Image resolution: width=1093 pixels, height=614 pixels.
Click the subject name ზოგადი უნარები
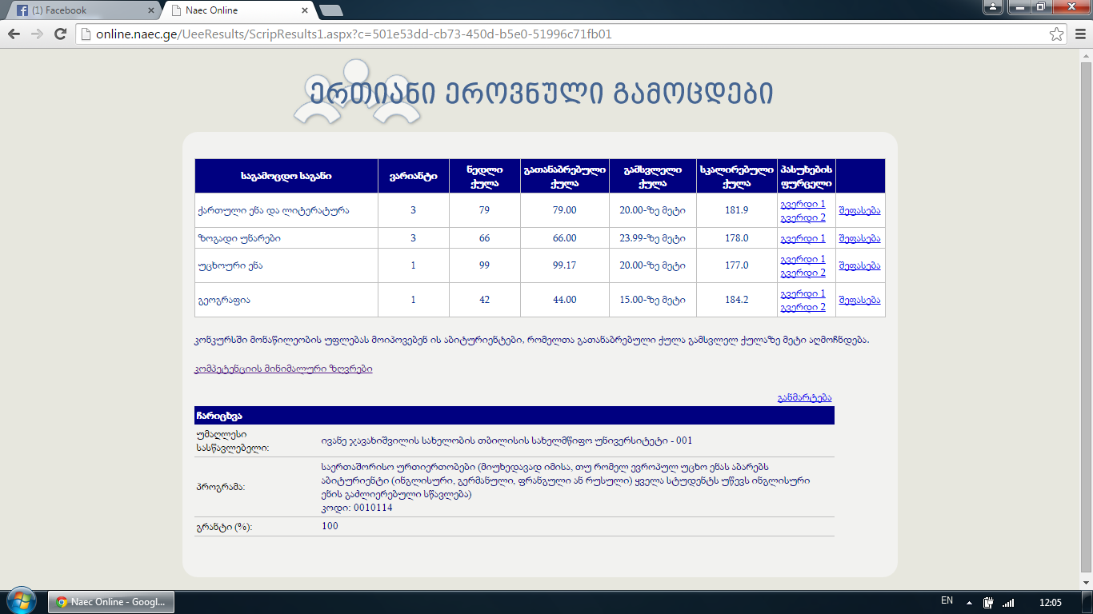click(239, 238)
